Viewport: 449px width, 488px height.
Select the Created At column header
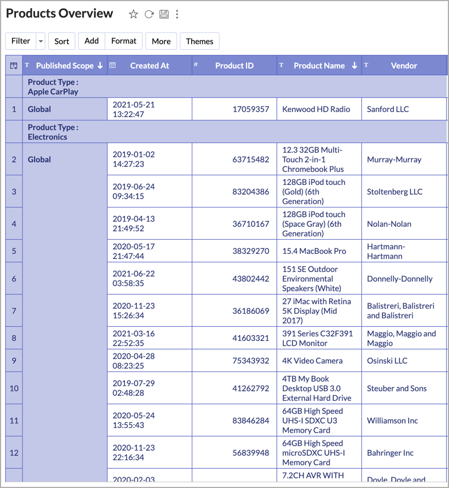[149, 66]
